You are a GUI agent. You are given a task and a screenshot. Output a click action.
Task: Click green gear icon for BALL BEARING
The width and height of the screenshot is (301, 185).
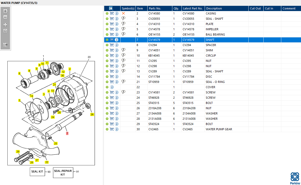[x=107, y=34]
